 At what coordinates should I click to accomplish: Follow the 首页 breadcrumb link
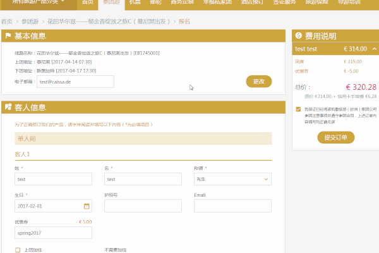[6, 21]
